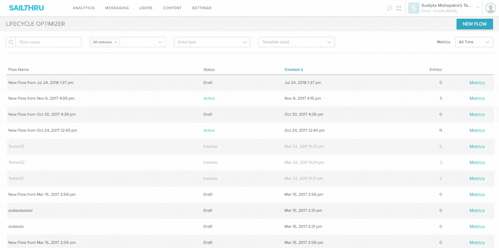Click created date 'Nov 6, 2017 4:15 pm'

303,98
